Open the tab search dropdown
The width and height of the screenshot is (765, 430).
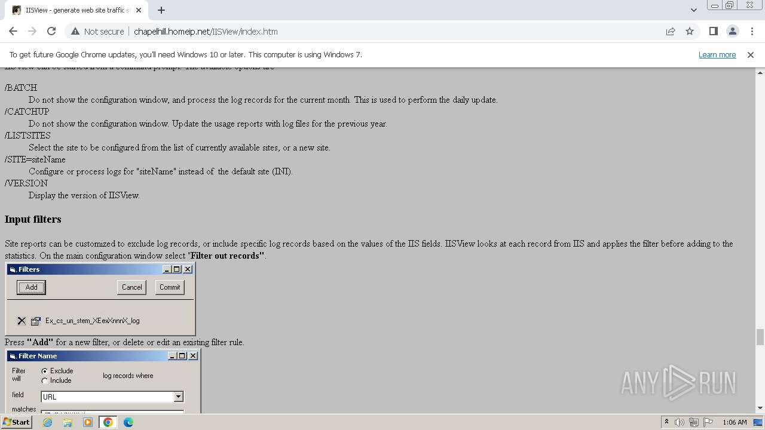pos(693,10)
